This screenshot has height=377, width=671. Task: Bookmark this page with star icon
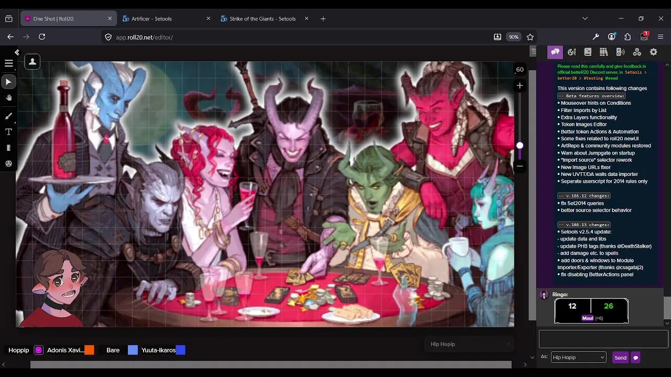[x=530, y=37]
